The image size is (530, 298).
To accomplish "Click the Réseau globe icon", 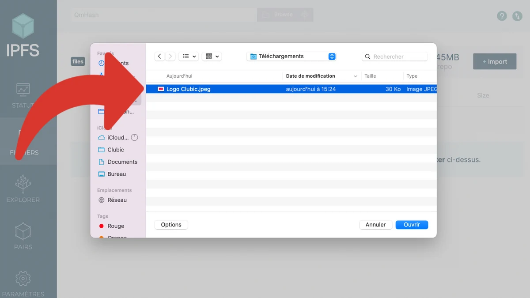I will 102,200.
